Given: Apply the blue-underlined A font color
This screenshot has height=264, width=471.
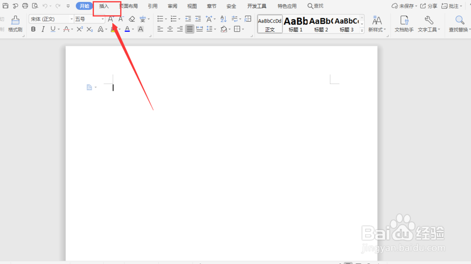Looking at the screenshot, I should click(127, 29).
